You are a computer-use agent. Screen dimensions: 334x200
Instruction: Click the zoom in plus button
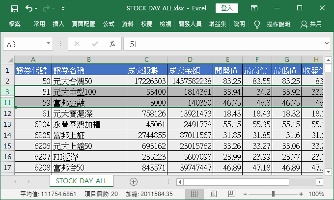coord(301,194)
